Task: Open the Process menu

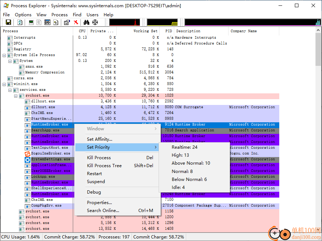Action: tap(59, 15)
